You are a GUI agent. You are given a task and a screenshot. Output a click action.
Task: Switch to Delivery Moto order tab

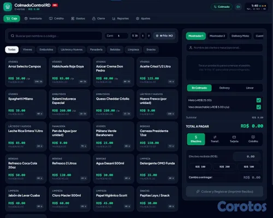pos(240,36)
